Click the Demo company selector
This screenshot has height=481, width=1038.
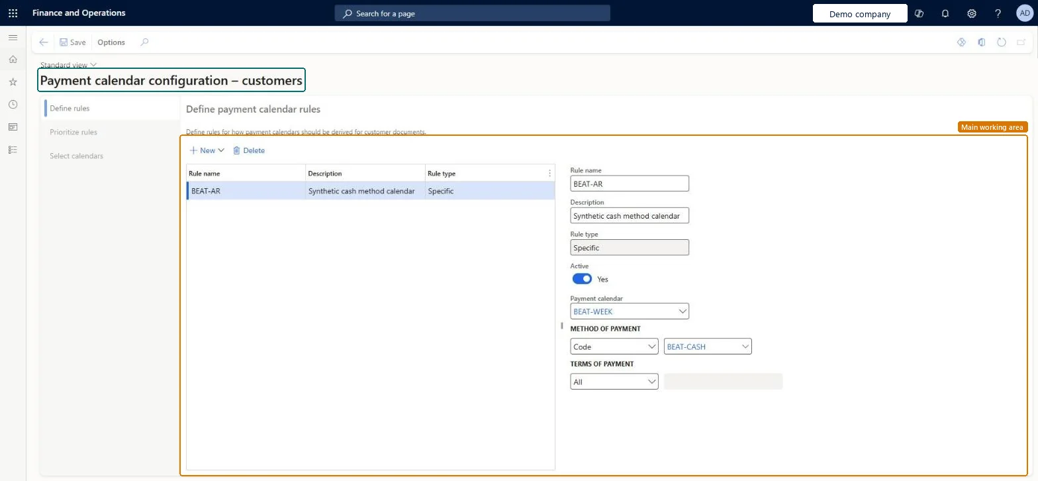point(860,14)
